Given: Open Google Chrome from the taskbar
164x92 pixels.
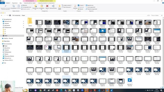Looking at the screenshot, I should click(x=40, y=90).
